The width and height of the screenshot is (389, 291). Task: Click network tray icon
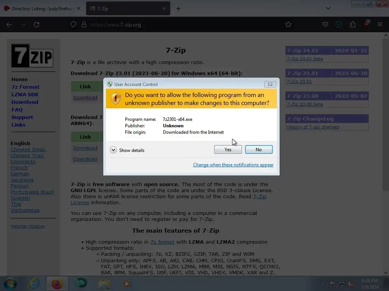point(342,284)
